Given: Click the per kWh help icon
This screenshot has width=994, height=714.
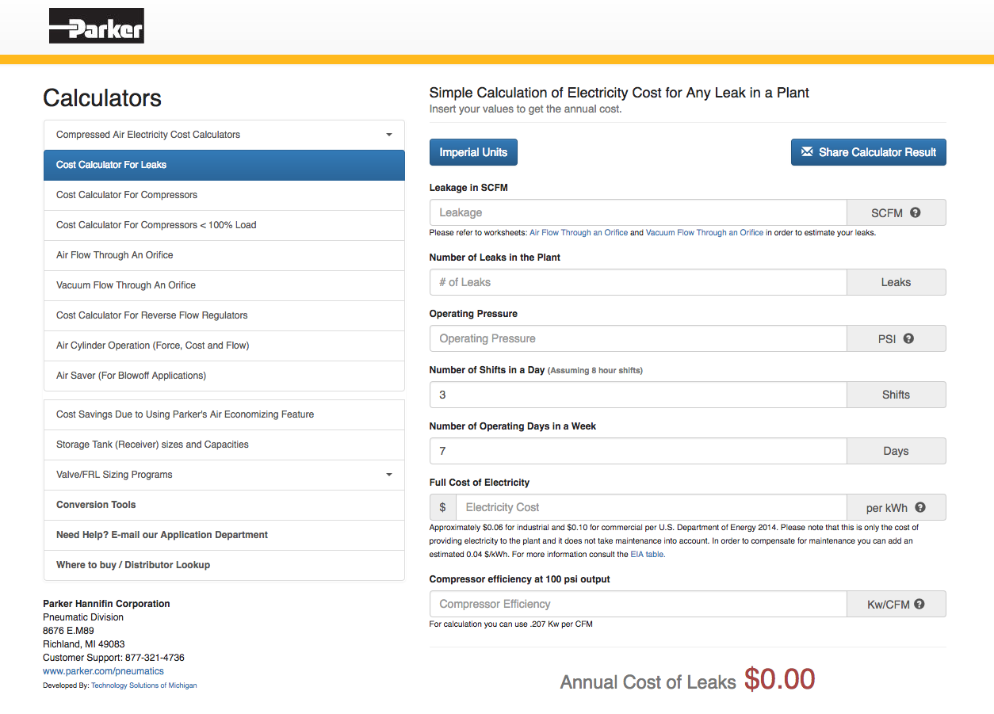Looking at the screenshot, I should tap(920, 507).
